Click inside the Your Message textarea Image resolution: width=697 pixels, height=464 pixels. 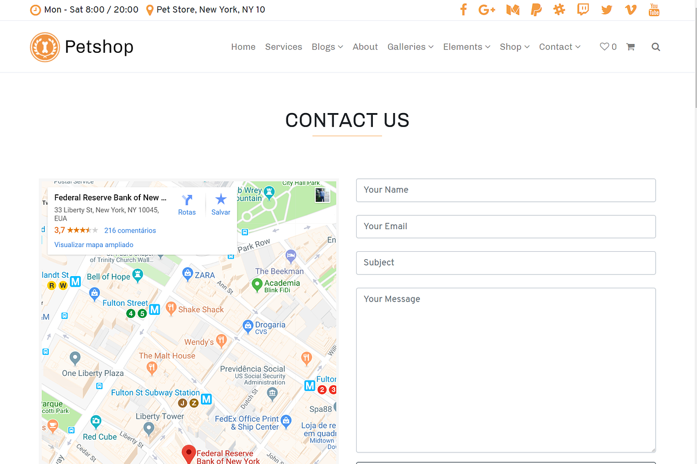click(506, 370)
